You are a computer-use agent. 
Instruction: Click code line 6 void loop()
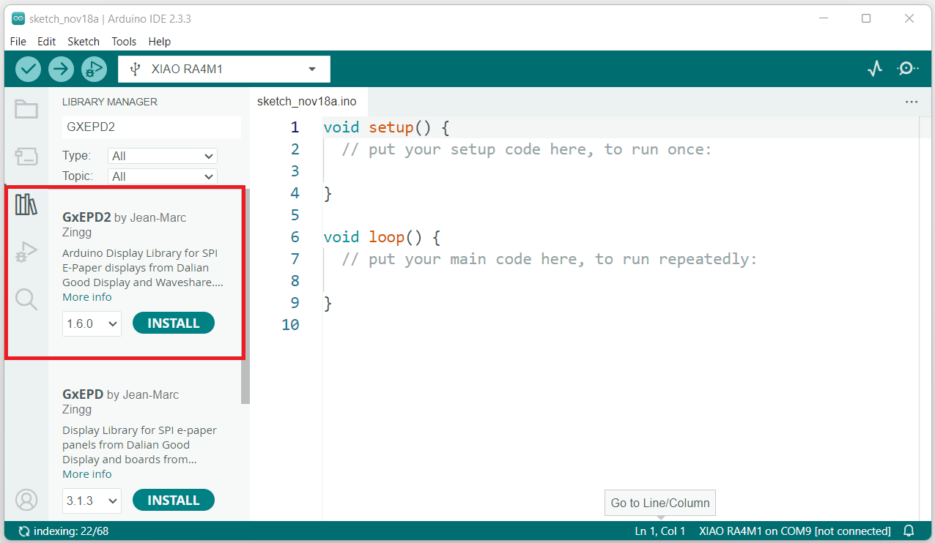coord(381,237)
